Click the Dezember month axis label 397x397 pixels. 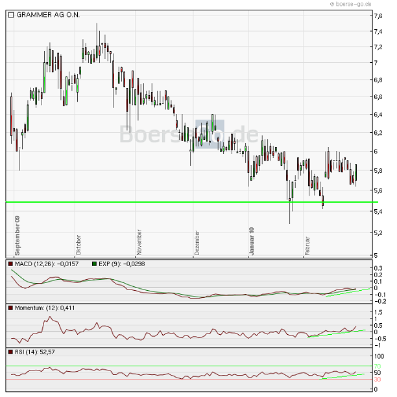(197, 243)
